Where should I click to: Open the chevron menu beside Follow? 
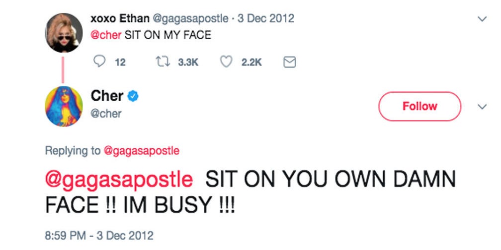481,106
